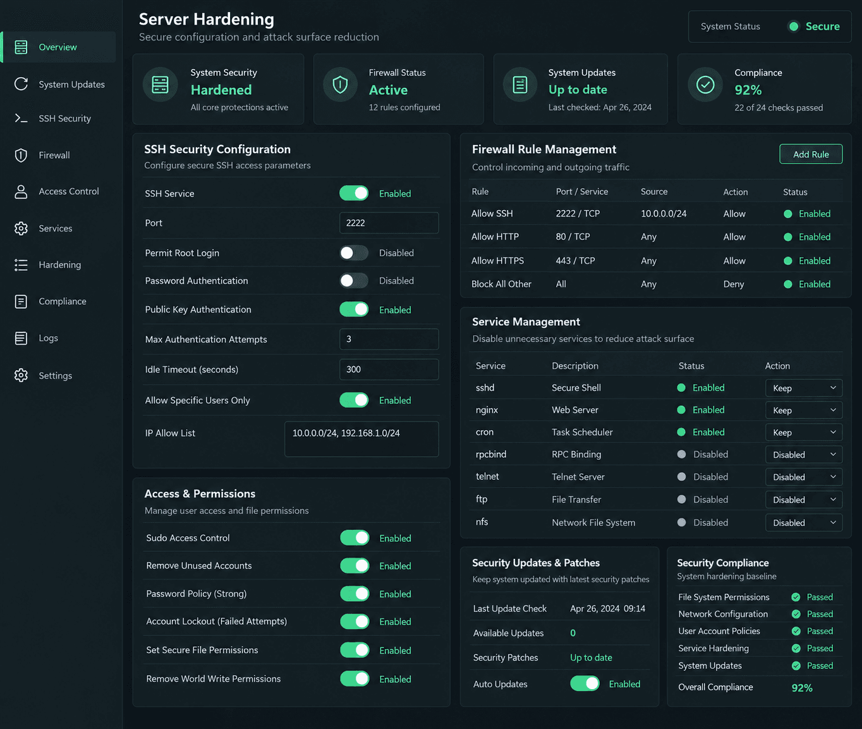This screenshot has height=729, width=862.
Task: Click the Services gear icon in sidebar
Action: click(21, 228)
